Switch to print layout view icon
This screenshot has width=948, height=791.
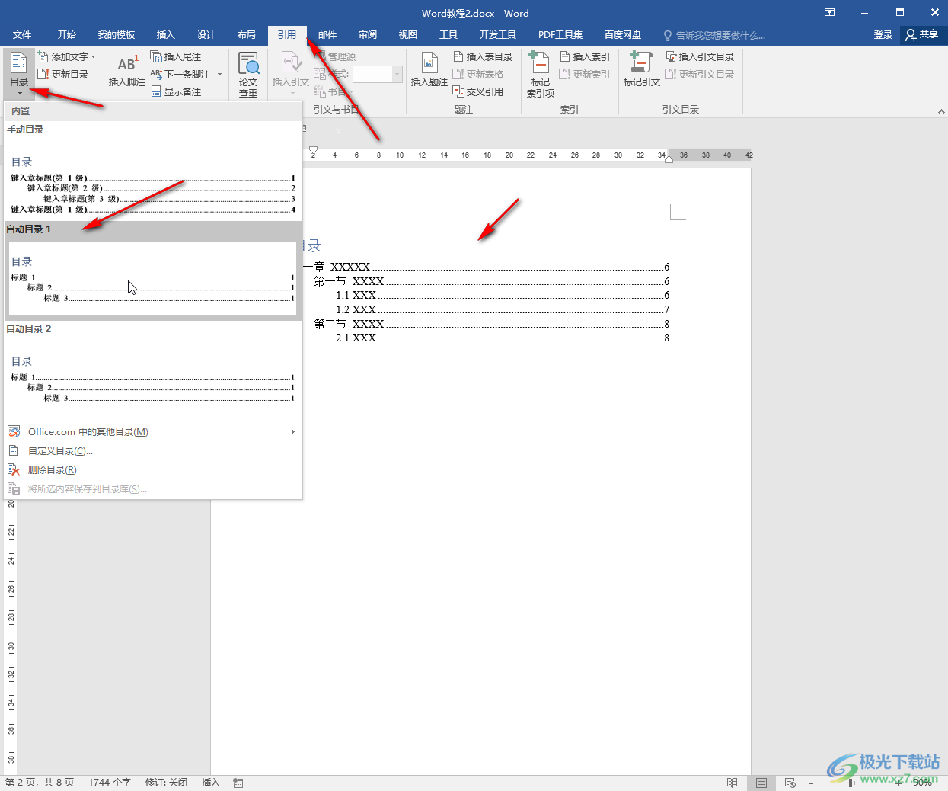coord(761,783)
